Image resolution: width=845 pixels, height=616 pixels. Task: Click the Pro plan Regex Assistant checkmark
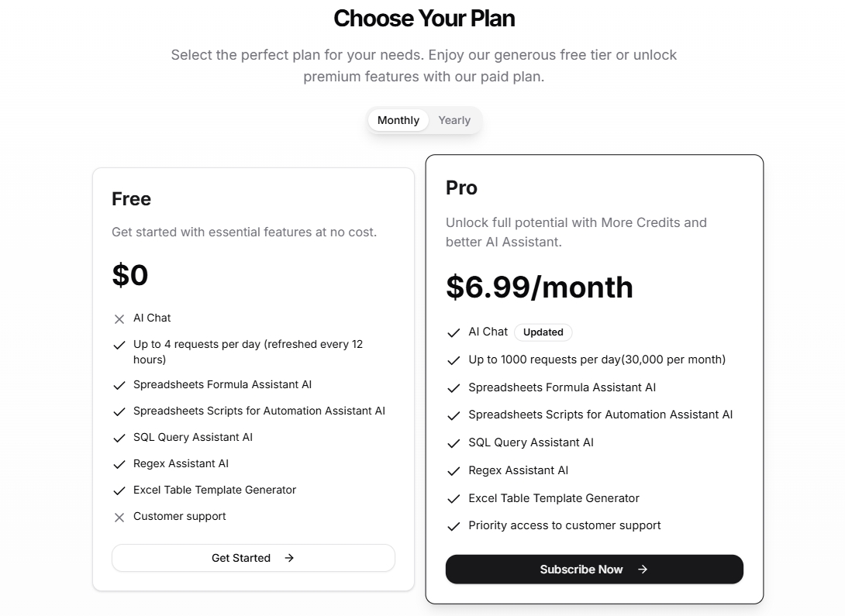click(x=454, y=472)
